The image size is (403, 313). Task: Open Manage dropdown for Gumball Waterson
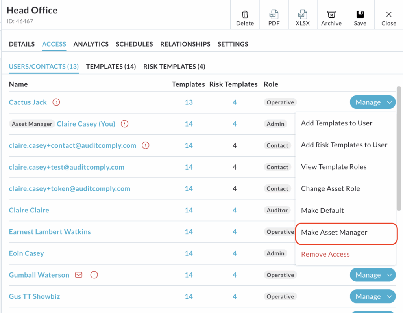pyautogui.click(x=372, y=275)
